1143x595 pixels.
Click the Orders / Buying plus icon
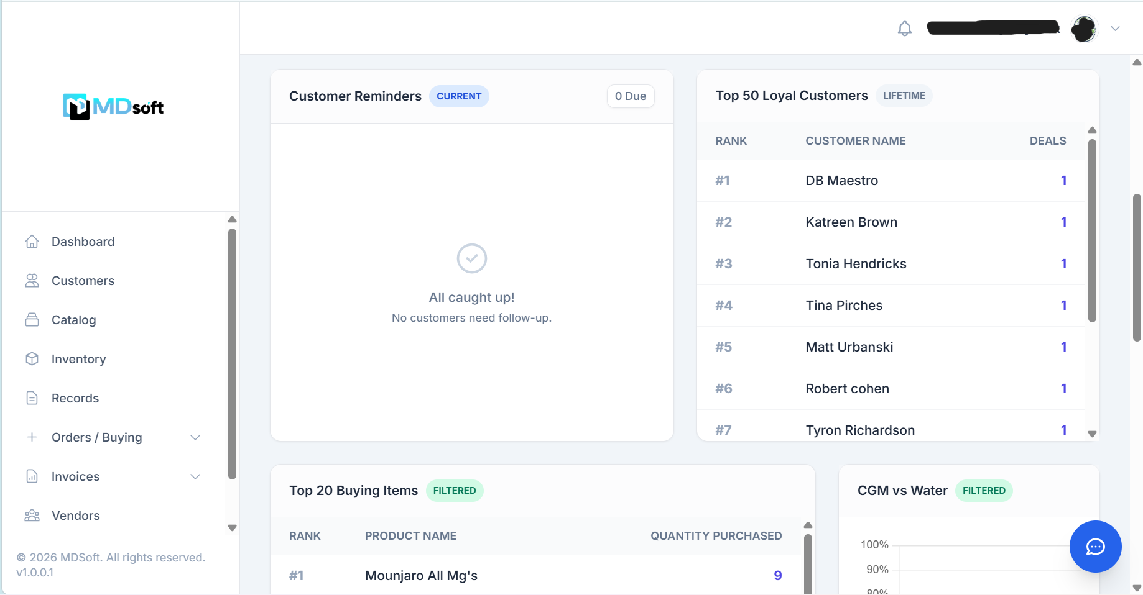32,437
